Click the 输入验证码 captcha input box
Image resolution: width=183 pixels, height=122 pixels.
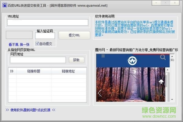(45, 36)
